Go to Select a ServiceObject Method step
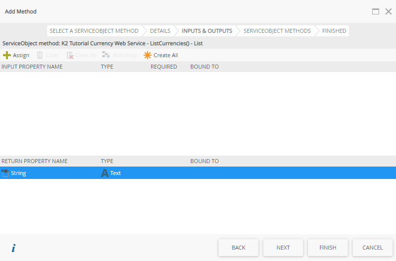Screen dimensions: 396x261 tap(94, 31)
